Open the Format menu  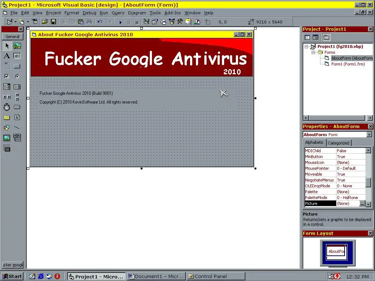72,13
